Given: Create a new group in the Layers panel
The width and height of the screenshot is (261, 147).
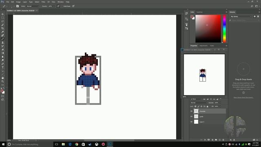Looking at the screenshot, I should pos(216,140).
